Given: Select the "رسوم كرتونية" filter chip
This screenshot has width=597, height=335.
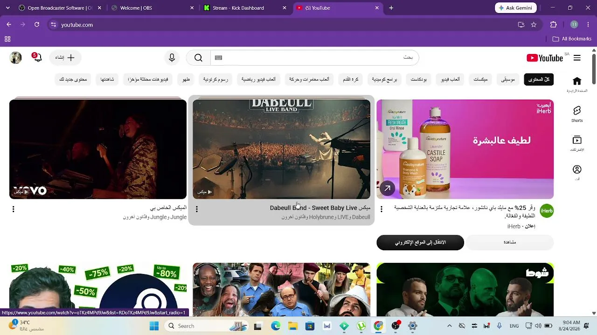Looking at the screenshot, I should pyautogui.click(x=215, y=80).
